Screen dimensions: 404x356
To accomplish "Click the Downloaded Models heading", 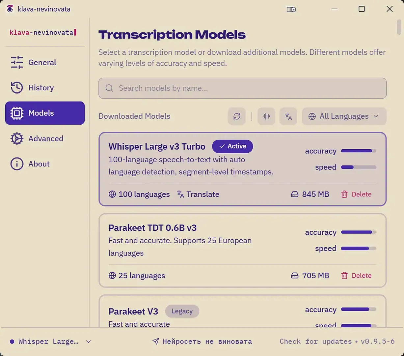I will coord(134,116).
